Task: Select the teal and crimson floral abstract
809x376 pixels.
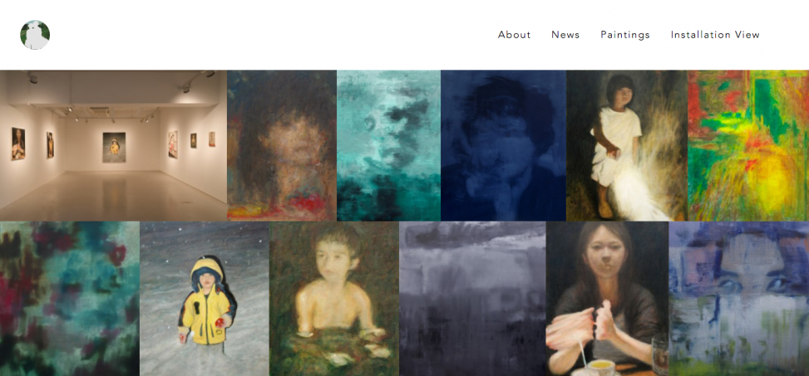Action: click(x=70, y=299)
